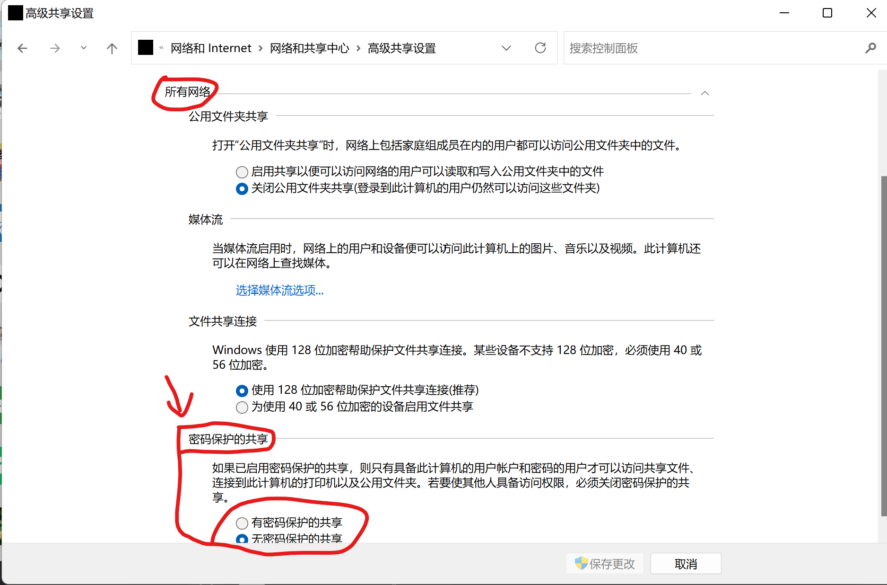Click the search magnifier icon
Screen dimensions: 887x585
(x=870, y=48)
